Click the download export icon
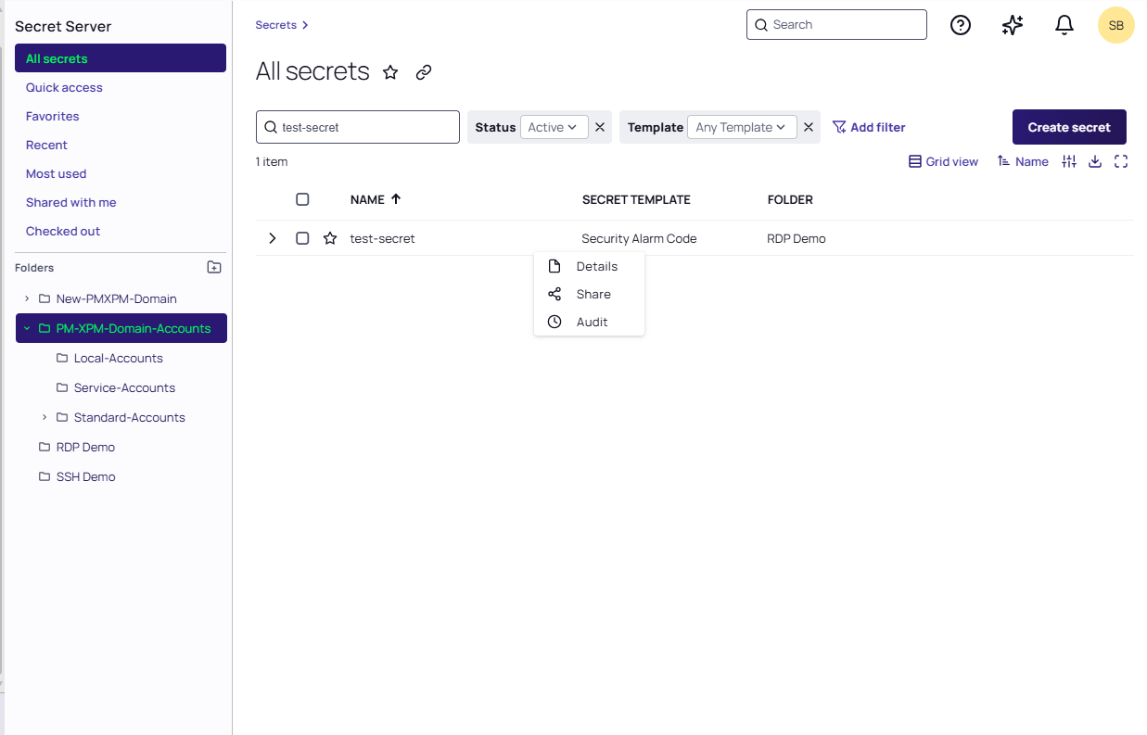Screen dimensions: 1147x735 point(1095,161)
